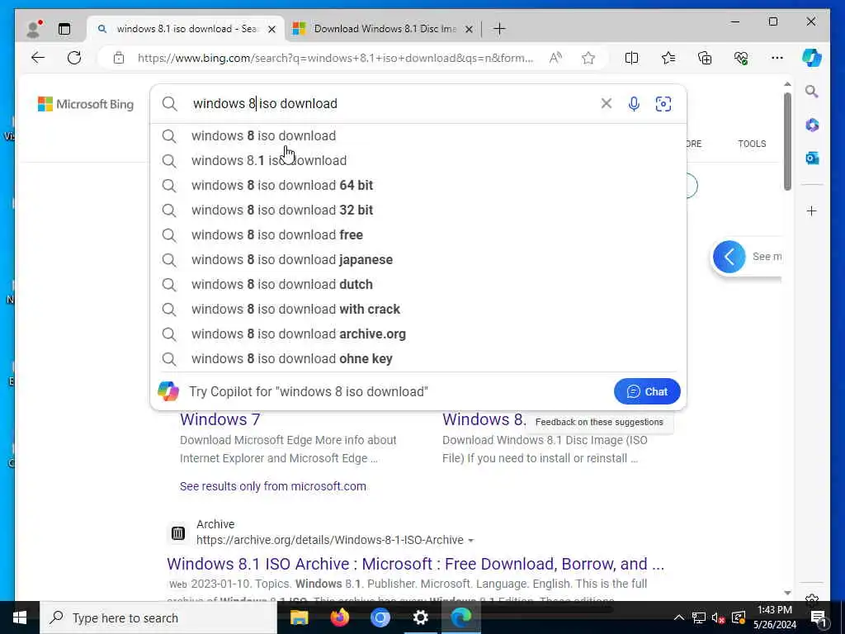Click Feedback on these suggestions
This screenshot has height=634, width=845.
pyautogui.click(x=599, y=422)
